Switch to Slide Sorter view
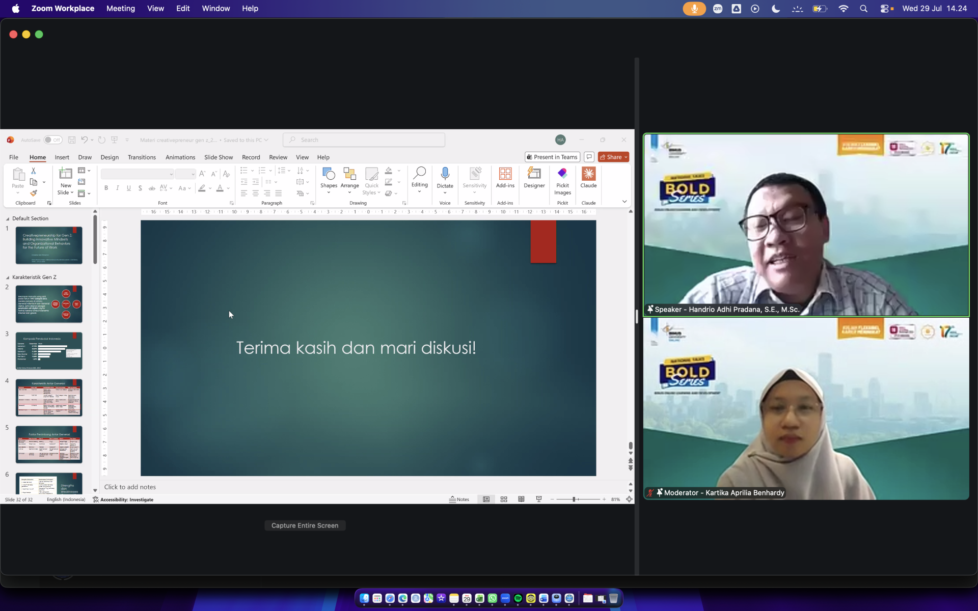 504,499
